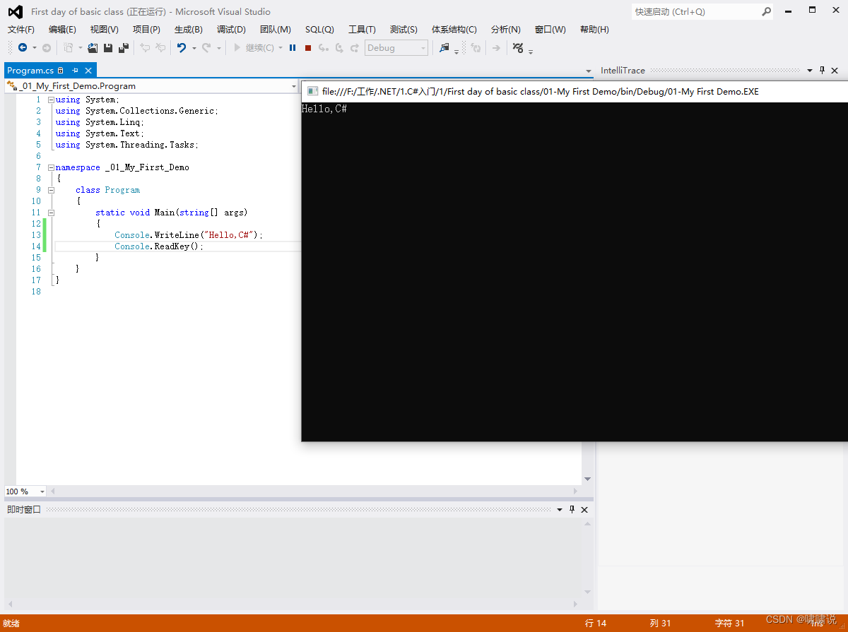Click the Show Next Statement arrow icon
848x632 pixels.
coord(496,47)
